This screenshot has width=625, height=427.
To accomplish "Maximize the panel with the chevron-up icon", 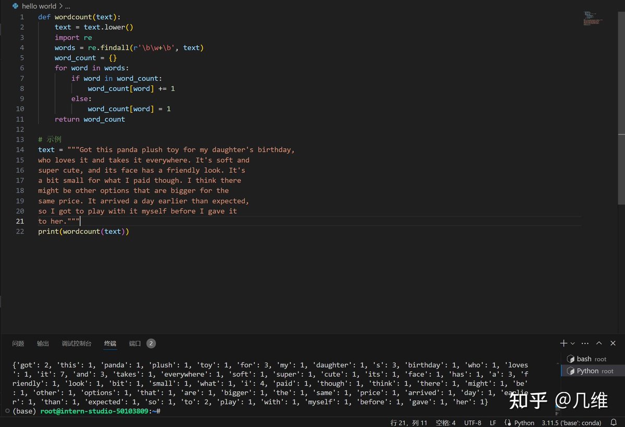I will [599, 343].
